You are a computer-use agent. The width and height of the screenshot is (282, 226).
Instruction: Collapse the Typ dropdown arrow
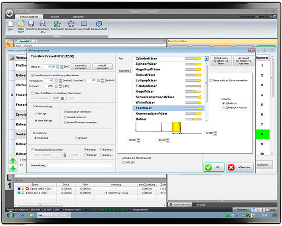tap(207, 59)
